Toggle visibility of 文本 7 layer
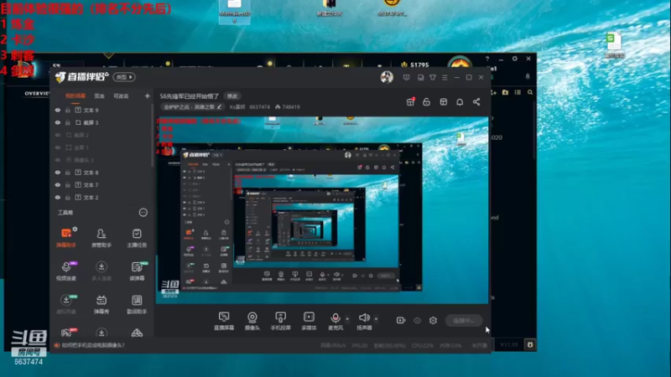 [58, 184]
